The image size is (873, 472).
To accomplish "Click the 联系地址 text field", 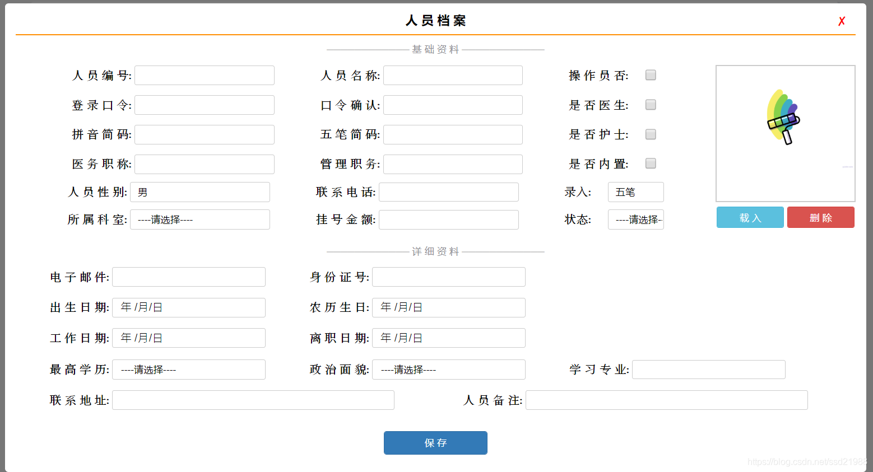I will point(253,400).
